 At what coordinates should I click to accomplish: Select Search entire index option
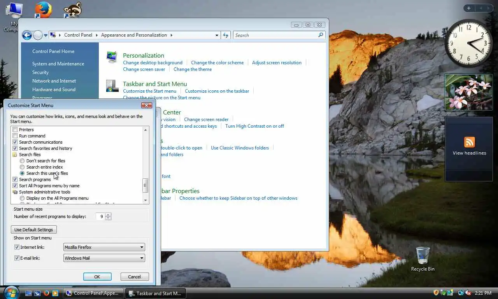tap(22, 167)
